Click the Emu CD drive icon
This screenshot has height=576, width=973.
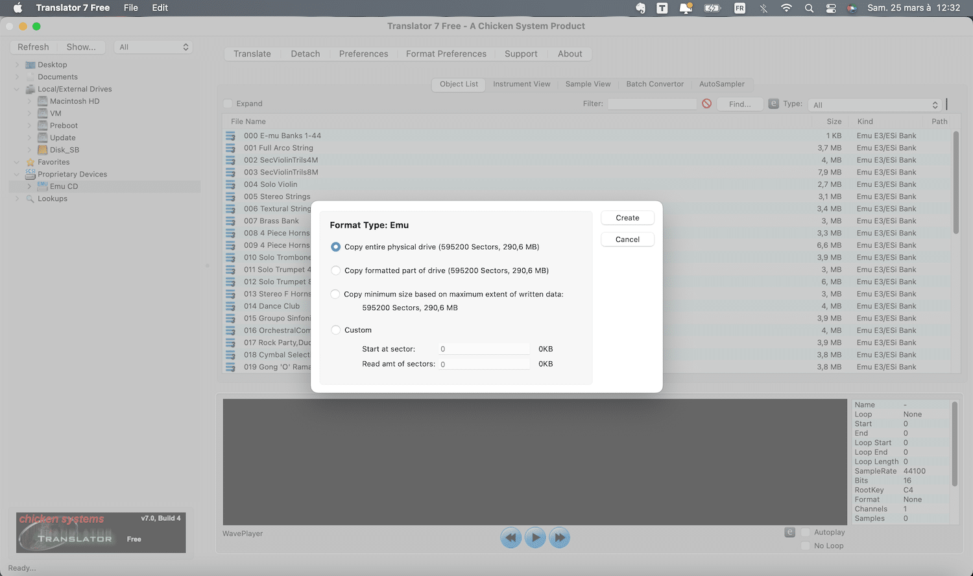pos(43,186)
